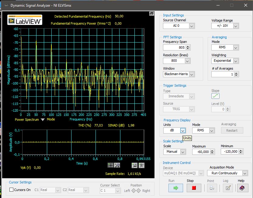The height and width of the screenshot is (198, 253).
Task: Open the Voltage Range +/- 10V dropdown
Action: [236, 26]
